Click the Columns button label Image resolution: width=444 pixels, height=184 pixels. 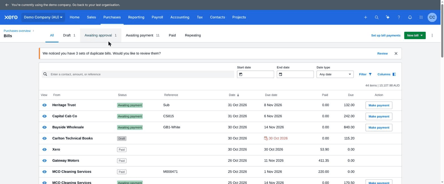point(384,74)
